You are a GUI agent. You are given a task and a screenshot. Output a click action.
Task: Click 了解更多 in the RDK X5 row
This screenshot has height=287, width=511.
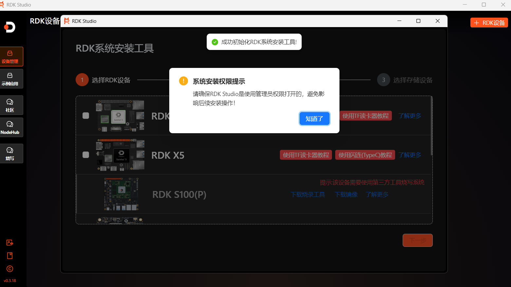coord(410,155)
